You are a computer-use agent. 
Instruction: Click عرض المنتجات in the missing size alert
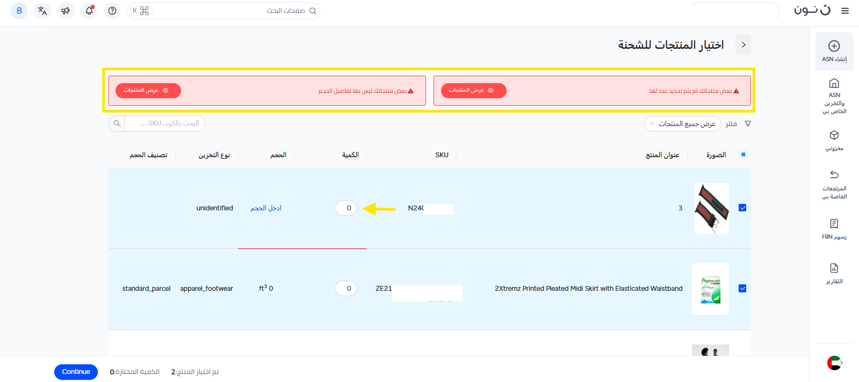click(148, 91)
